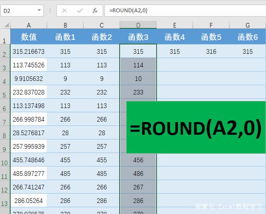Click the Cancel (X) formula icon

coord(64,11)
